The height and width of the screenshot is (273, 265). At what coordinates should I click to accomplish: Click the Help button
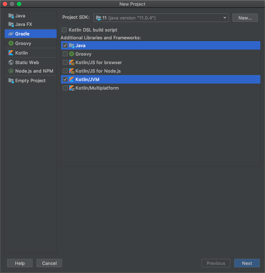(20, 263)
